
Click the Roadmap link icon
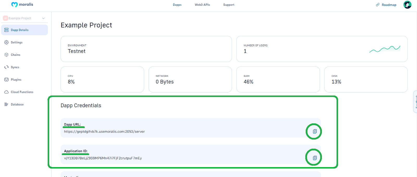[x=378, y=5]
